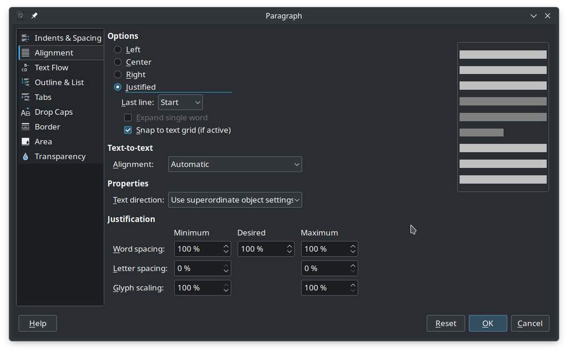Switch to Text Flow tab

pos(61,68)
